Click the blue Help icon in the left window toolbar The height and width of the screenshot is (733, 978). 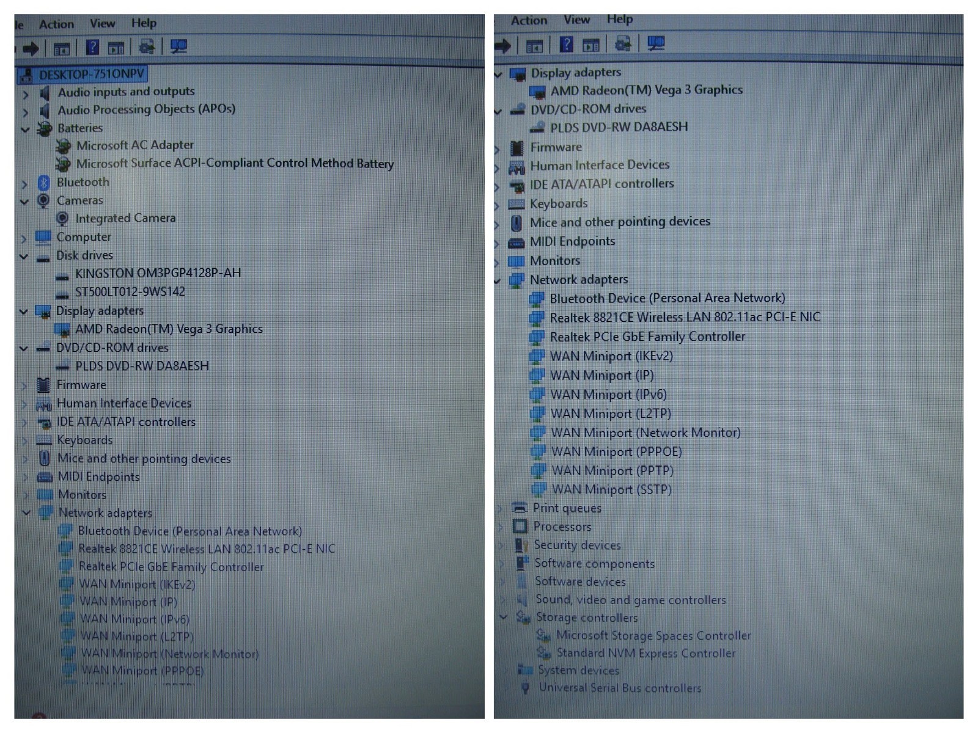[92, 46]
